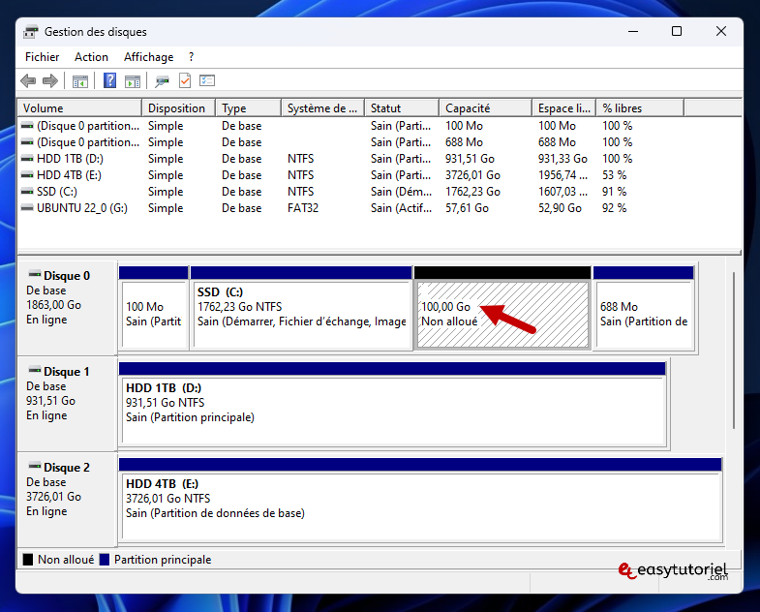760x612 pixels.
Task: Open the ? help menu
Action: [x=191, y=57]
